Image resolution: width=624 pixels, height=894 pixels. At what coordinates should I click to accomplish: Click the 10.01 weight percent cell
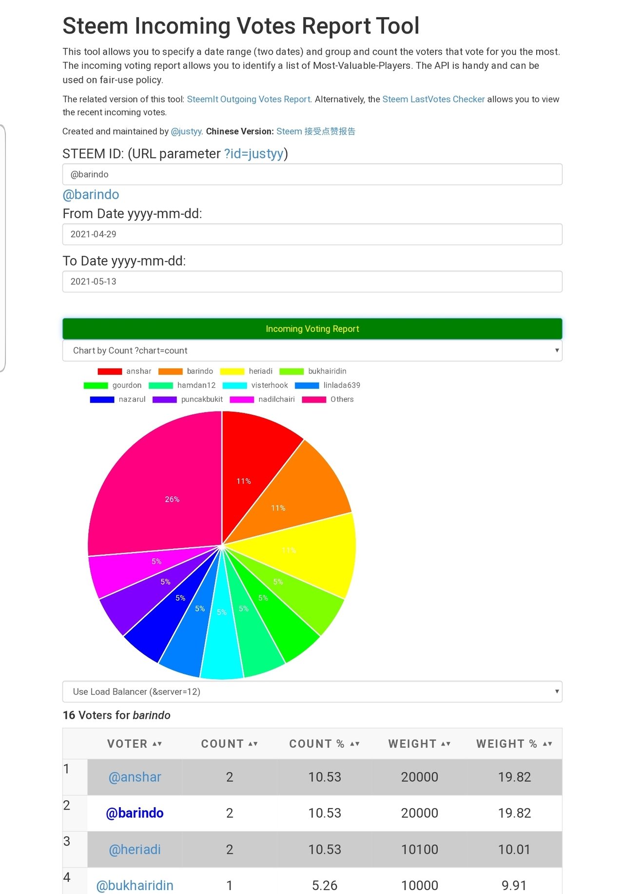(x=514, y=850)
